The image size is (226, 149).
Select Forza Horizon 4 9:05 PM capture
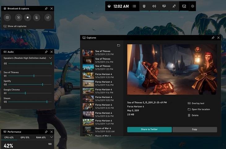(101, 99)
